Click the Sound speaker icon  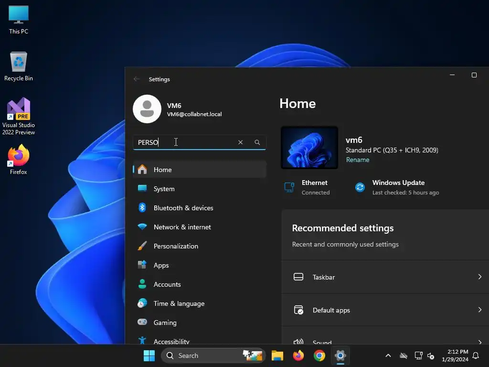point(298,341)
